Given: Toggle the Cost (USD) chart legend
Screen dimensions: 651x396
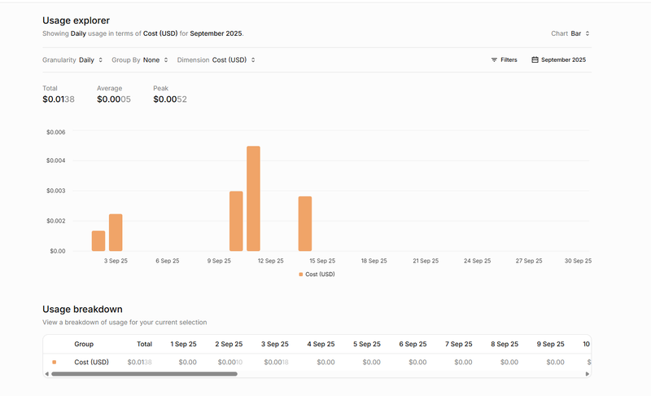Looking at the screenshot, I should coord(317,275).
